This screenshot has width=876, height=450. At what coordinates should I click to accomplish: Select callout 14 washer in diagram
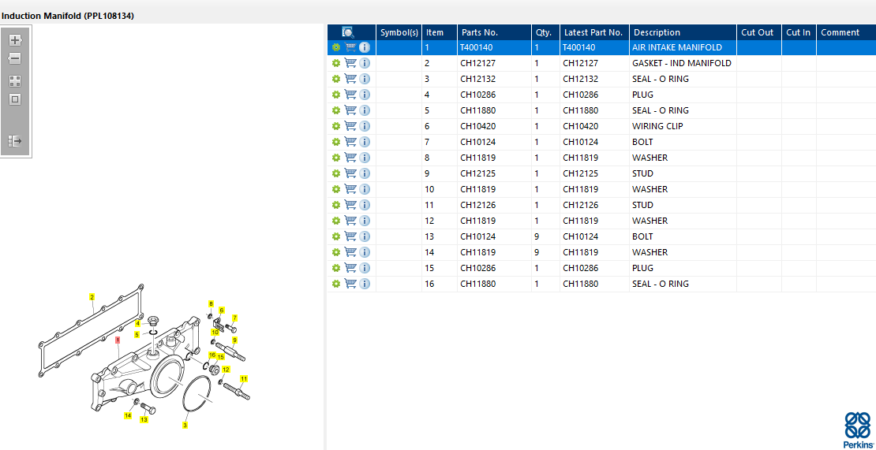coord(128,415)
